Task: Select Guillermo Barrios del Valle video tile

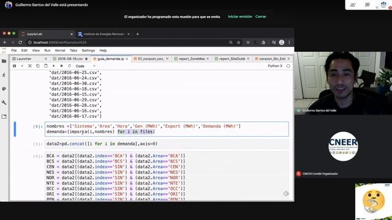Action: click(343, 83)
